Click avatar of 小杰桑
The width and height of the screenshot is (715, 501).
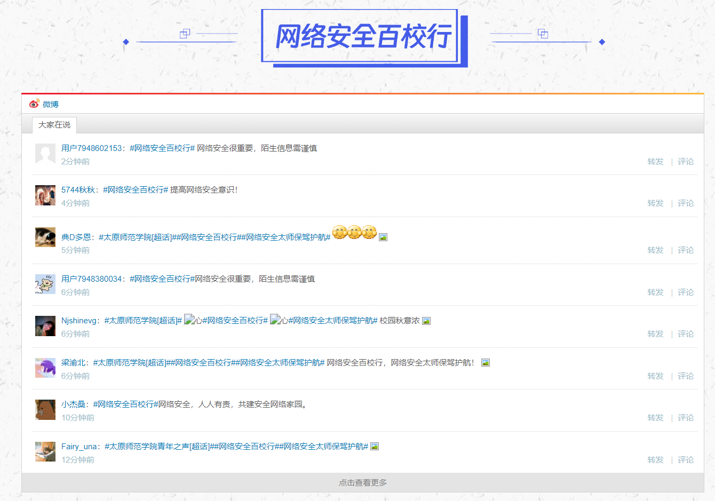click(x=45, y=410)
